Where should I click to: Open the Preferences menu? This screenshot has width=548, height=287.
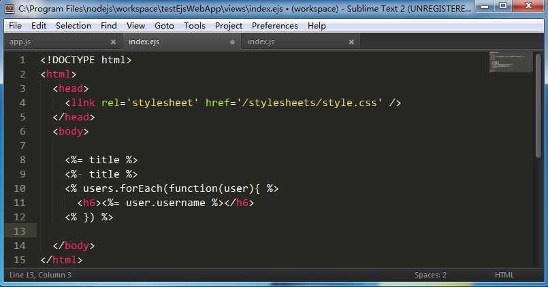275,26
